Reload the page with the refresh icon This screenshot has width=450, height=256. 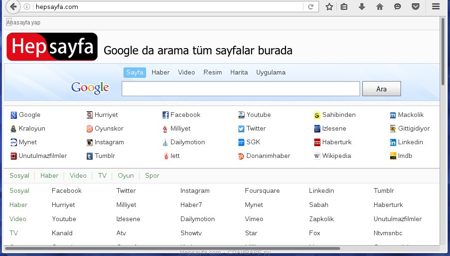[x=311, y=7]
